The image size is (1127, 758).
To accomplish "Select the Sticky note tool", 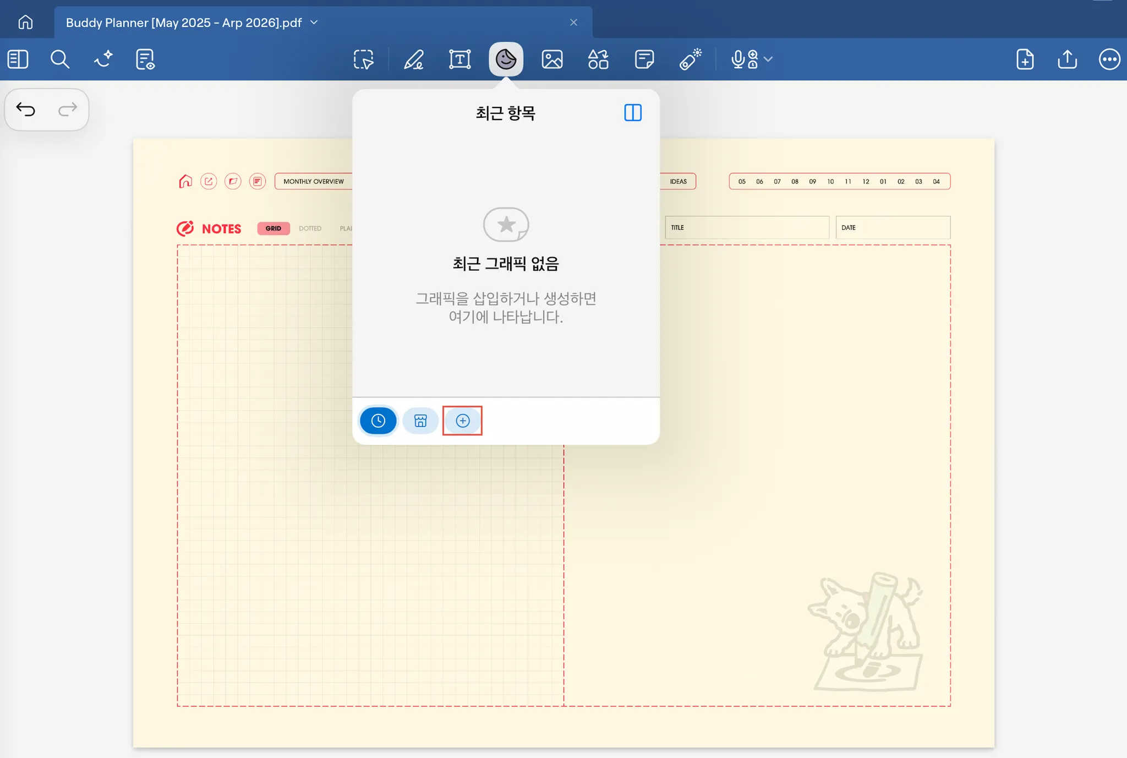I will [x=644, y=59].
